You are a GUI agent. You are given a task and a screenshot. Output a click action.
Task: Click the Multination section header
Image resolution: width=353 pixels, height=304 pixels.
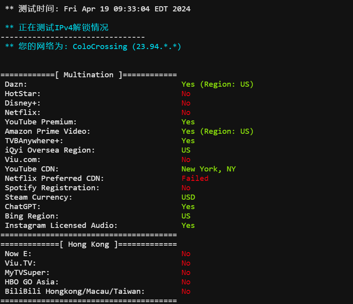88,75
